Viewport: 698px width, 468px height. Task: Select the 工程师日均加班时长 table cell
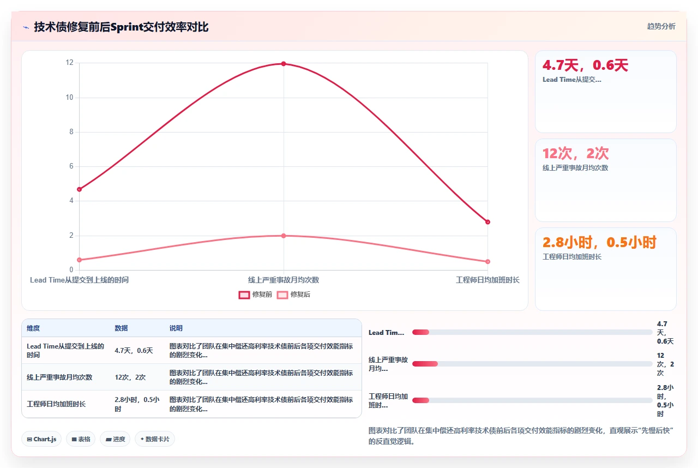[65, 404]
